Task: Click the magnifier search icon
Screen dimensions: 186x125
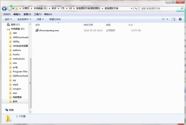Action: 182,9
